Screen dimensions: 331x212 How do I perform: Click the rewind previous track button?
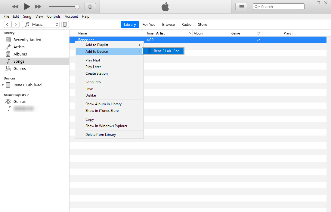15,7
